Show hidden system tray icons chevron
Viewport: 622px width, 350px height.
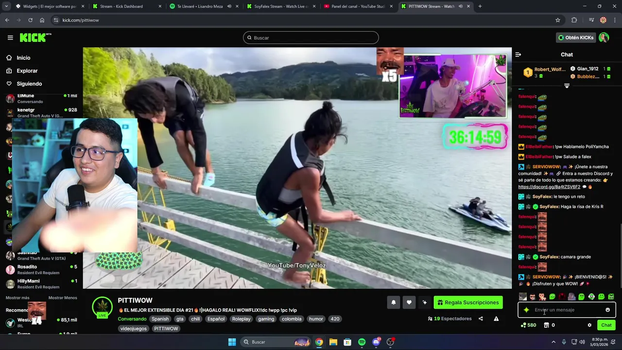pos(553,342)
